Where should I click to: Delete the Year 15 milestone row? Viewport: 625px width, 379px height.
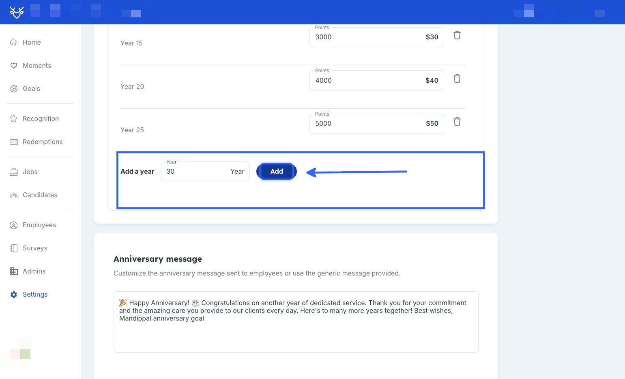[457, 35]
